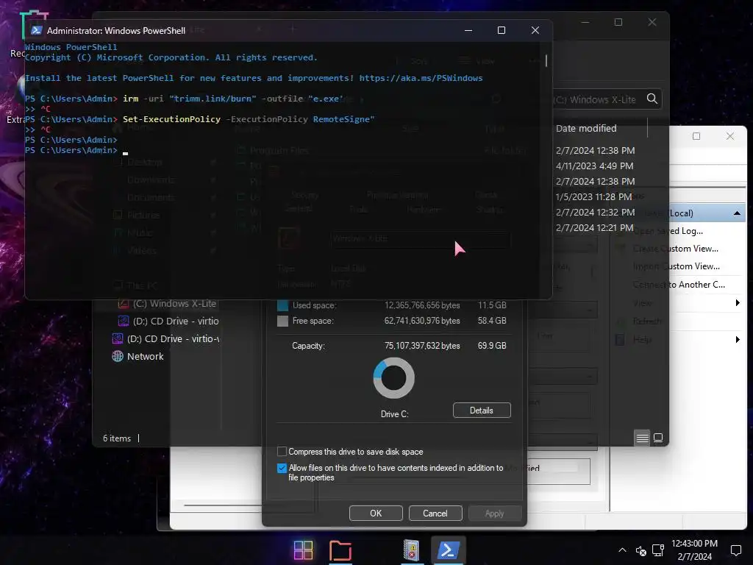
Task: Open the 12:43 PM clock and date
Action: click(x=694, y=550)
